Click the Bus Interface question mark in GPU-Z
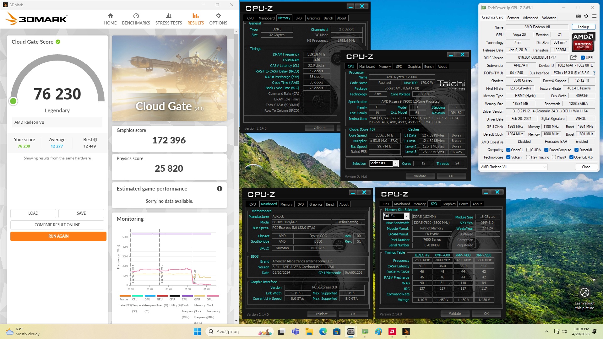This screenshot has height=339, width=603. tap(594, 73)
